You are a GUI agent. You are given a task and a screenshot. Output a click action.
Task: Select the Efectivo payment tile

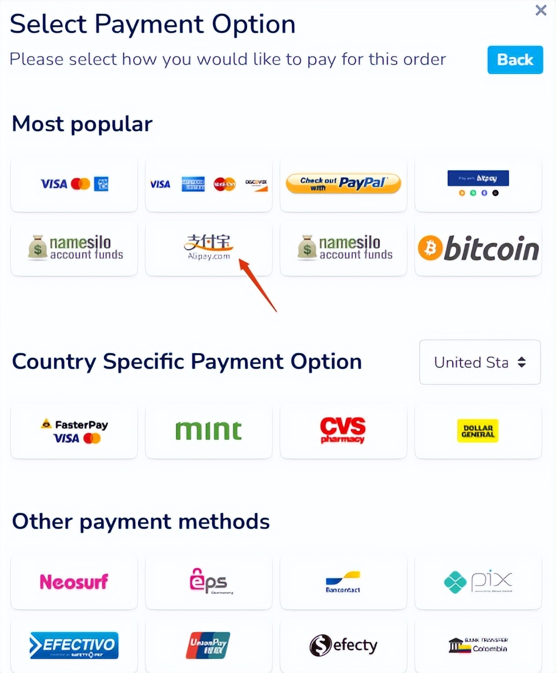(74, 646)
